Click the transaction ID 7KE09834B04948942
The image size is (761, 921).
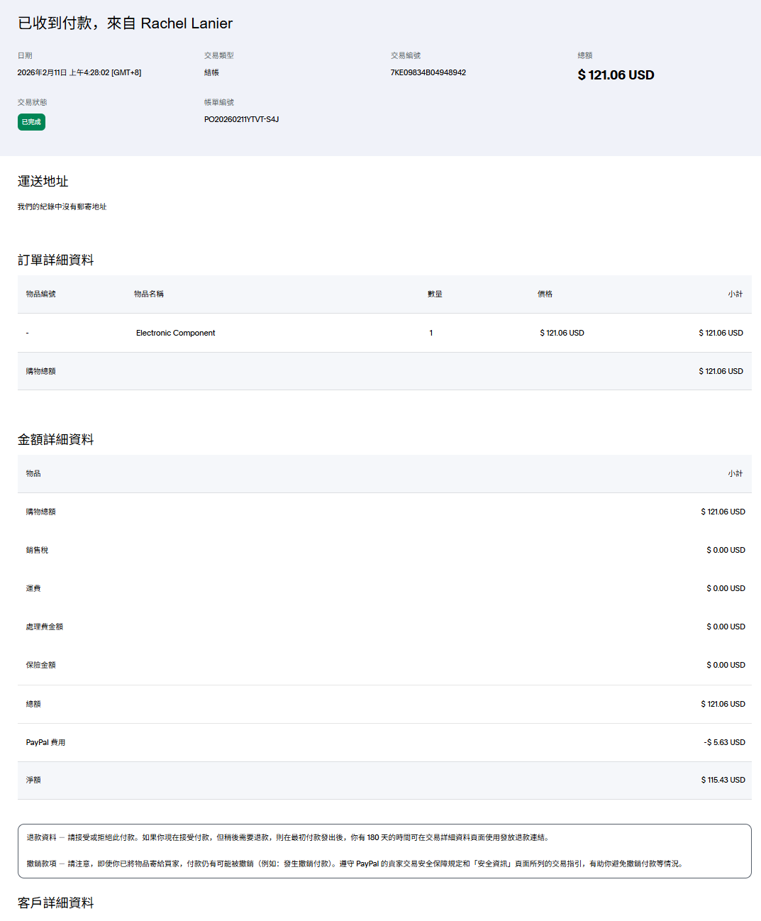(x=428, y=72)
